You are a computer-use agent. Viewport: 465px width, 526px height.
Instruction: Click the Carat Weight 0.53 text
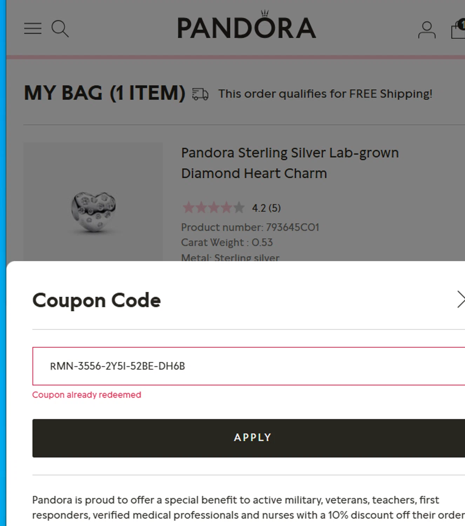(227, 242)
